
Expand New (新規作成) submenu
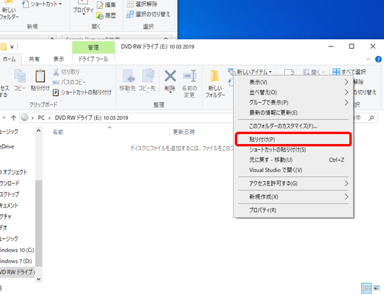(294, 196)
